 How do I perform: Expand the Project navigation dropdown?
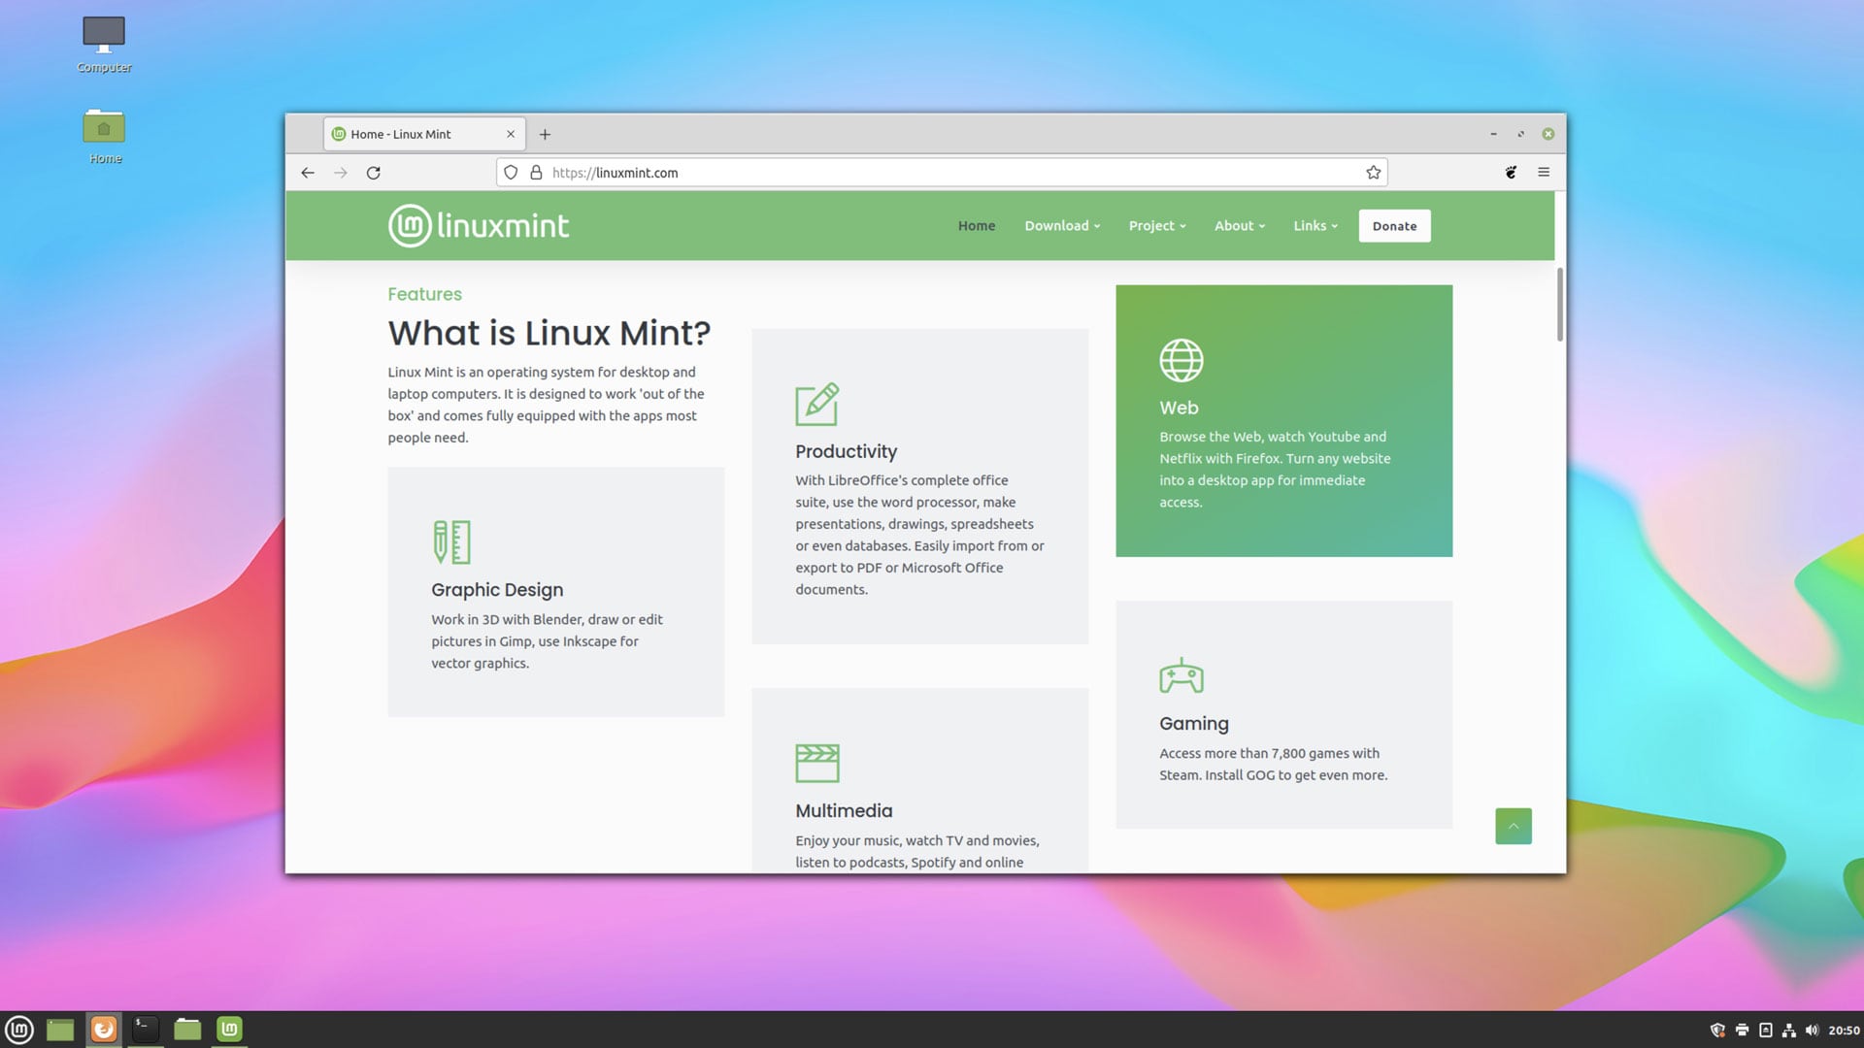(1154, 225)
